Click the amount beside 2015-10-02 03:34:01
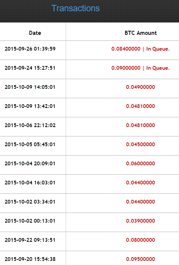The height and width of the screenshot is (265, 179). click(140, 202)
